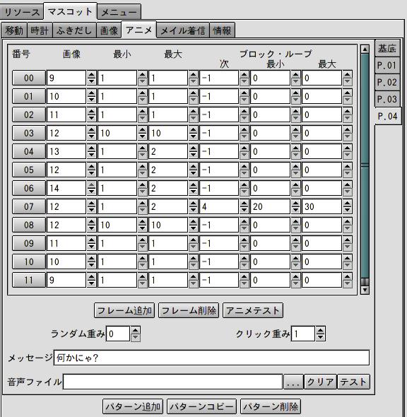This screenshot has width=407, height=417.
Task: Click frame number button 11
Action: pos(29,280)
